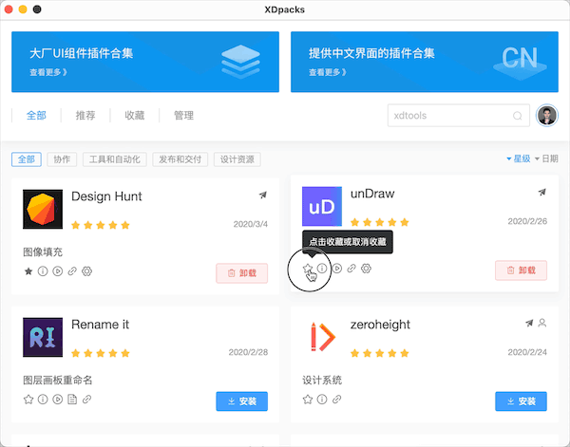Image resolution: width=570 pixels, height=447 pixels.
Task: Toggle favorite star for zeroheight
Action: point(308,400)
